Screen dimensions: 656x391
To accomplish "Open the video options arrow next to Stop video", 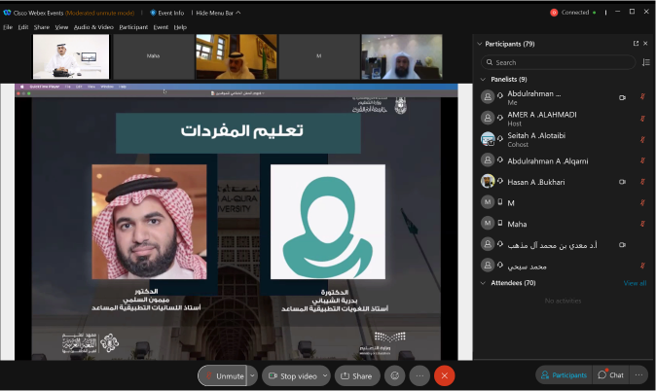I will pyautogui.click(x=325, y=376).
